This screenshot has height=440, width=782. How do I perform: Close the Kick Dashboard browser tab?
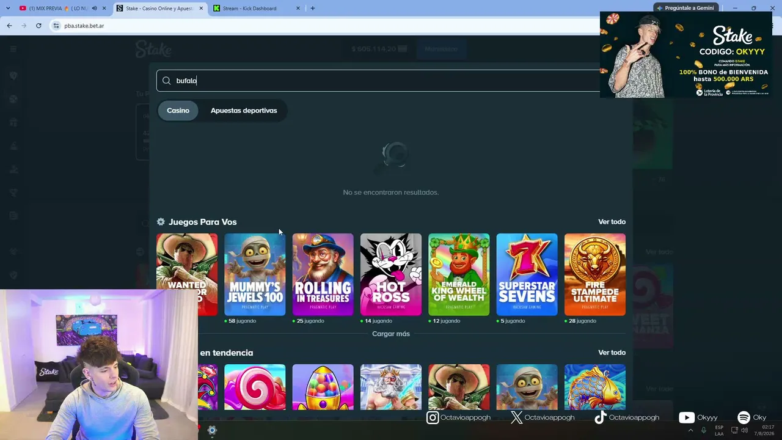(x=298, y=9)
